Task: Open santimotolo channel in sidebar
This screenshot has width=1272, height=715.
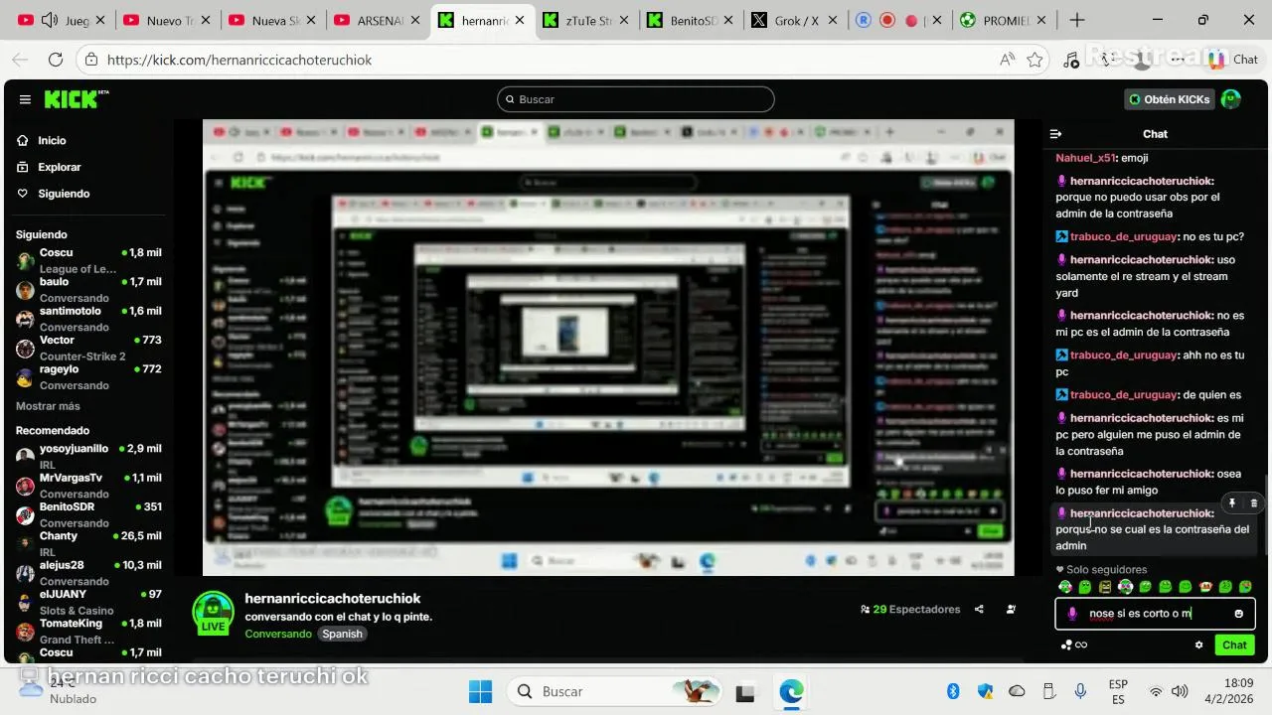Action: 88,319
